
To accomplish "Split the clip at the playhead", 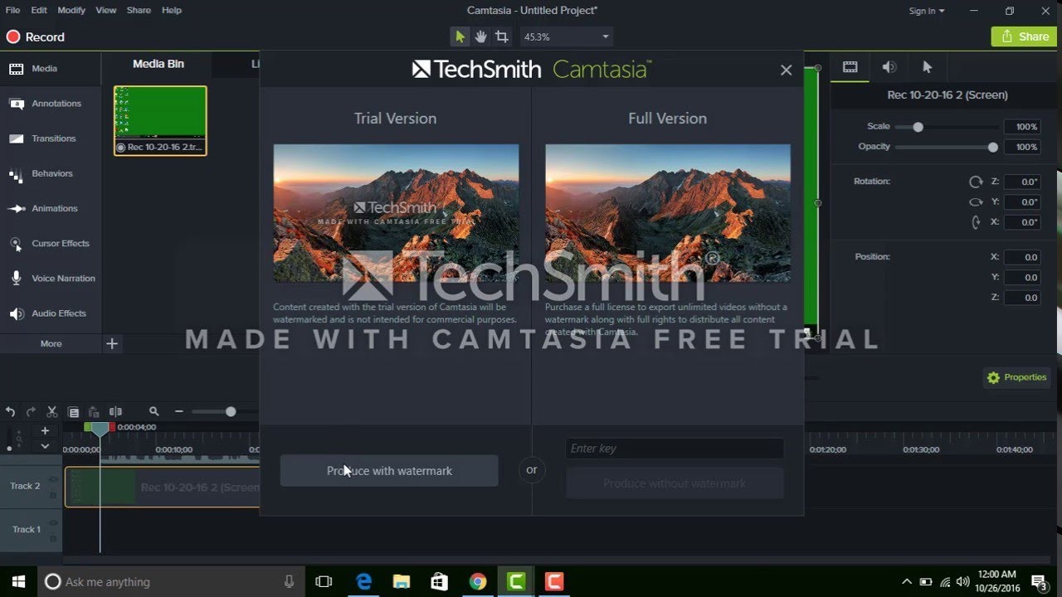I will pyautogui.click(x=115, y=411).
